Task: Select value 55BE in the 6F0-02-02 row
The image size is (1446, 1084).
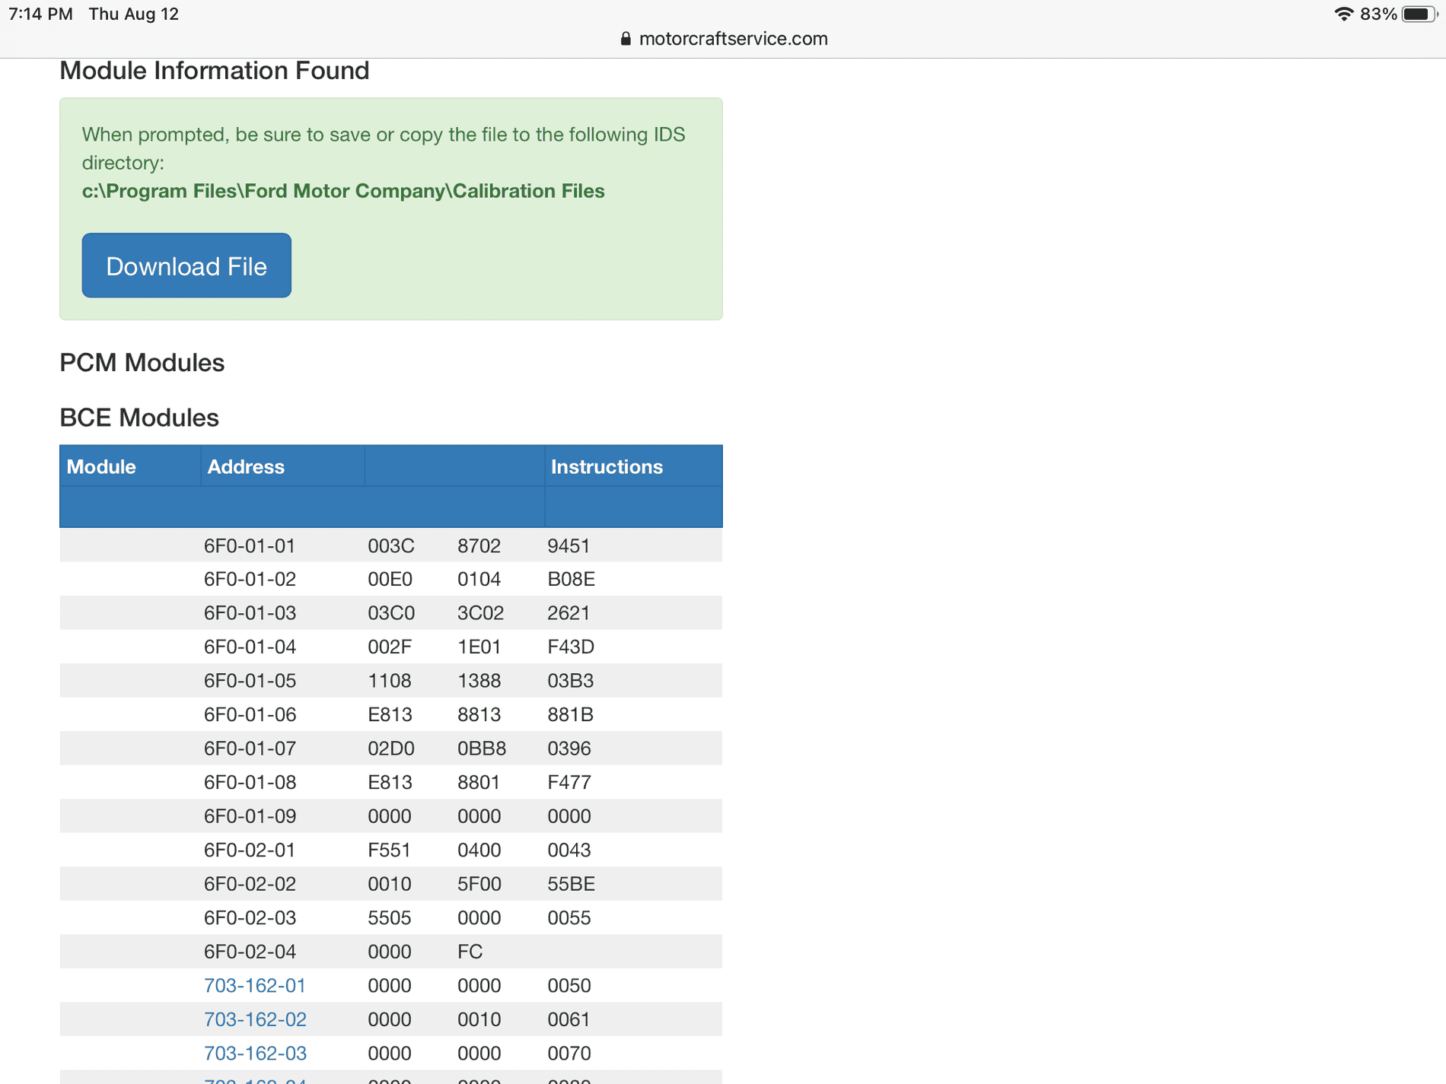Action: point(571,884)
